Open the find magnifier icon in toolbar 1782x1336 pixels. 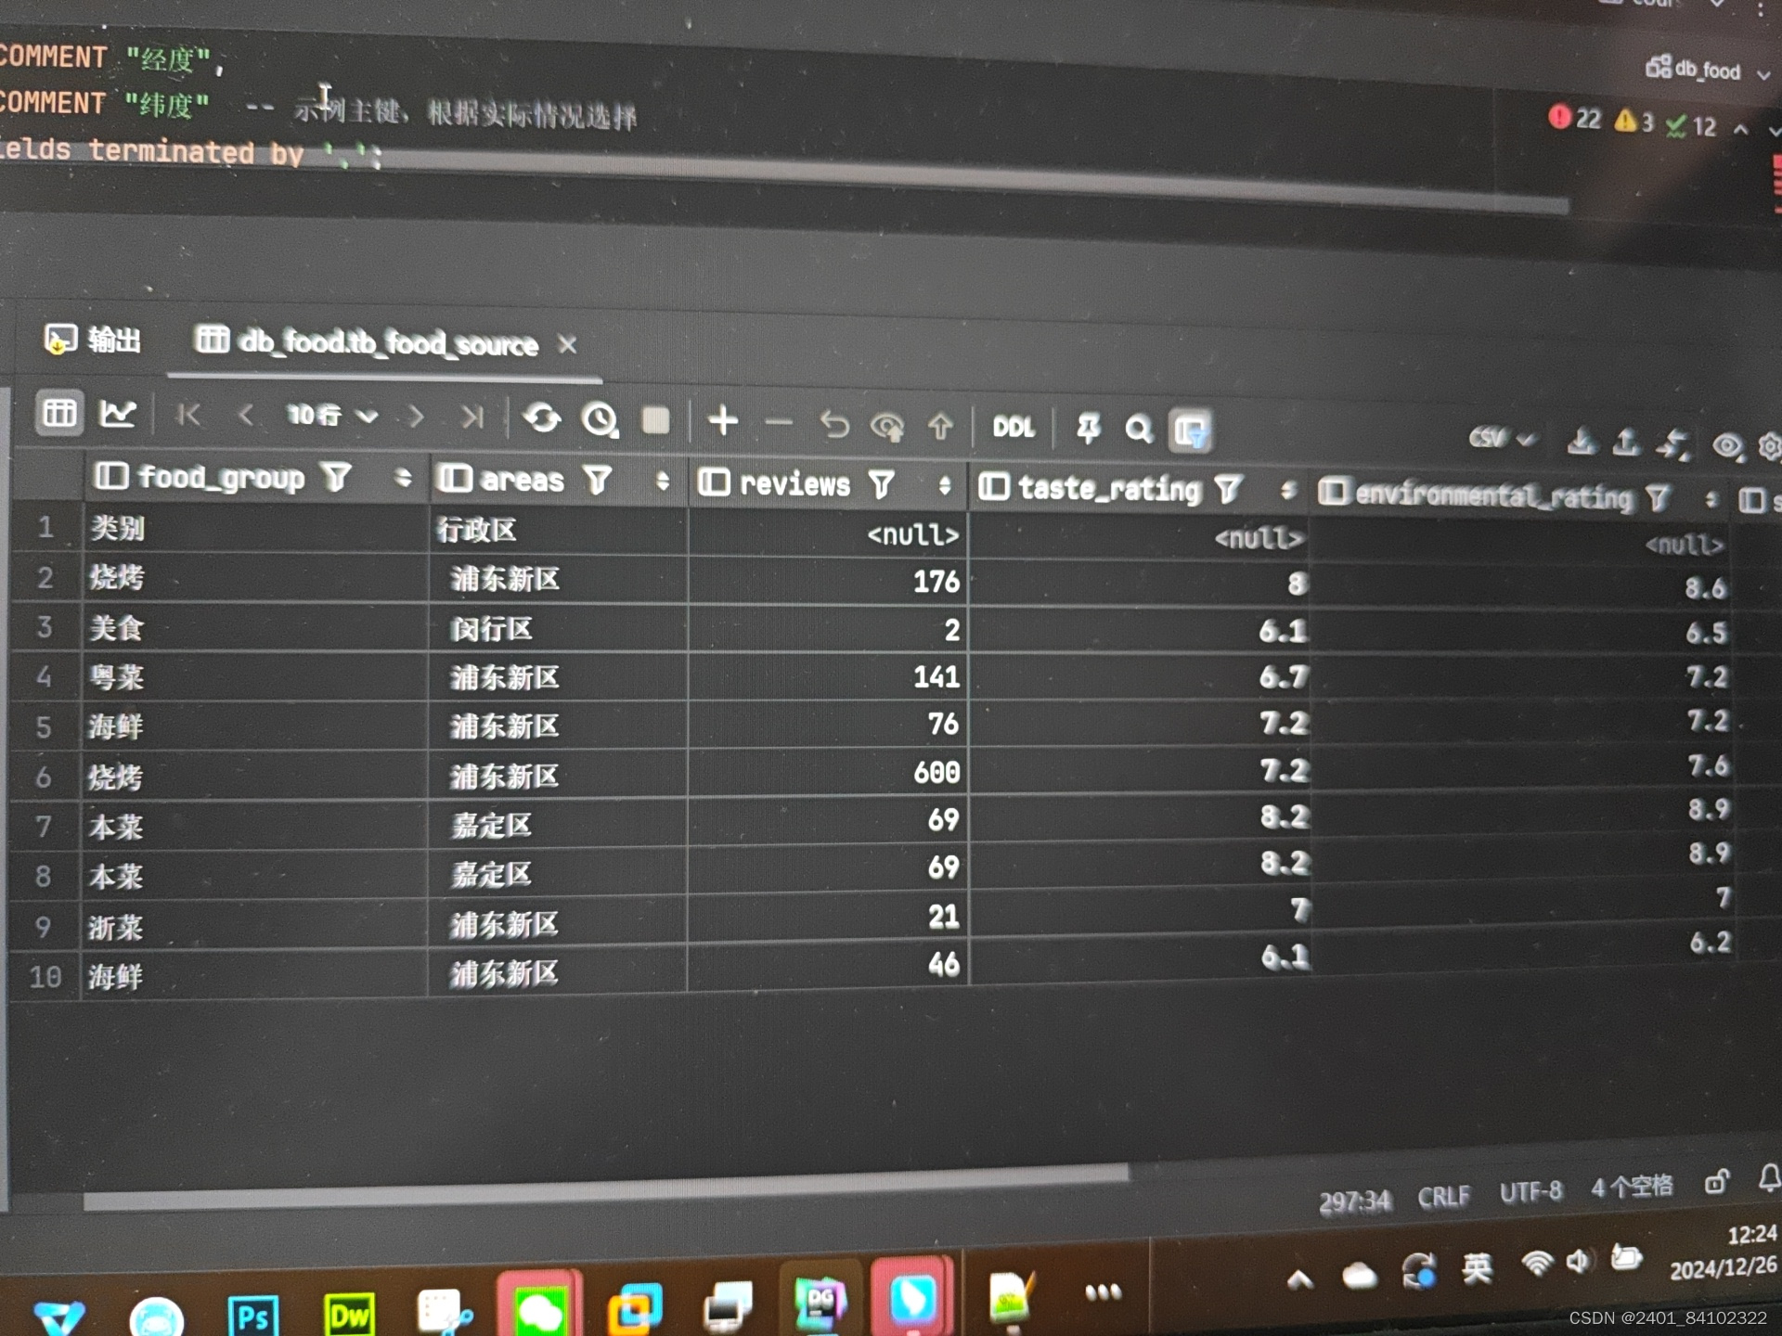tap(1138, 430)
